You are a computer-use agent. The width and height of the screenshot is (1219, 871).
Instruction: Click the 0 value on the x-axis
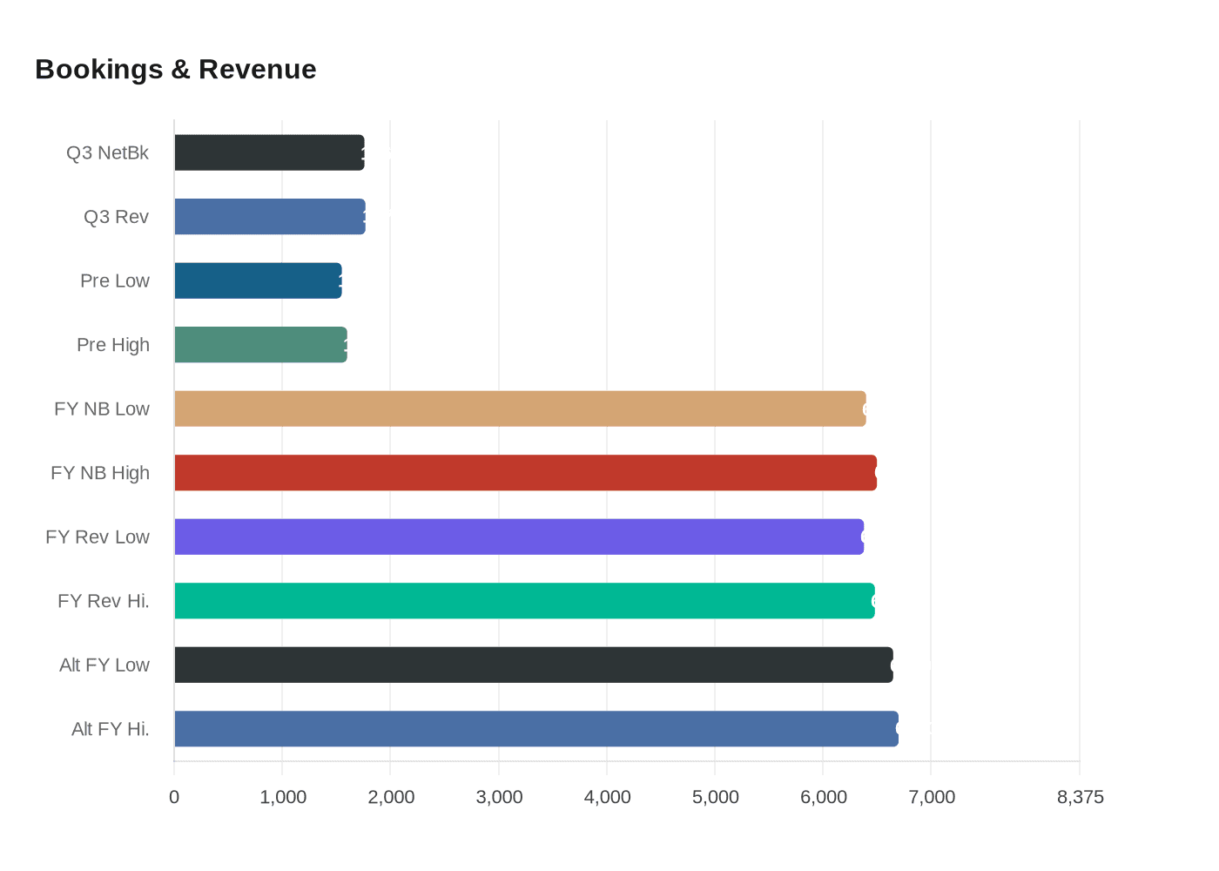[174, 796]
